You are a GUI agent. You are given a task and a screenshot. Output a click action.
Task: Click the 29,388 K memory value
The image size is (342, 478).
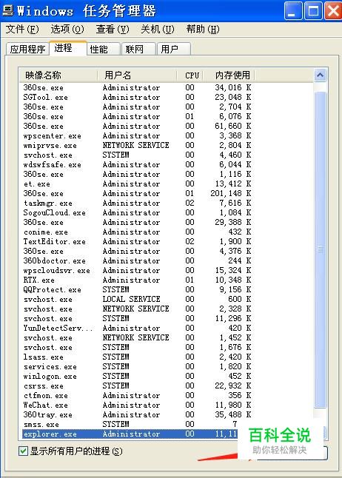[232, 222]
